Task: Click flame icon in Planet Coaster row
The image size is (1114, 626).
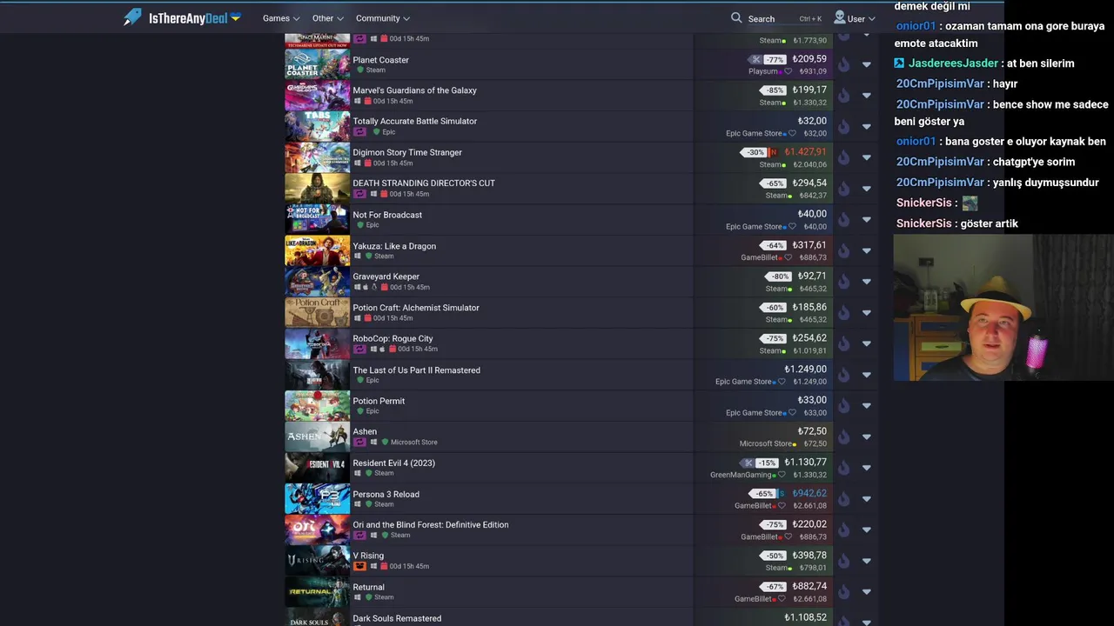Action: pyautogui.click(x=843, y=64)
